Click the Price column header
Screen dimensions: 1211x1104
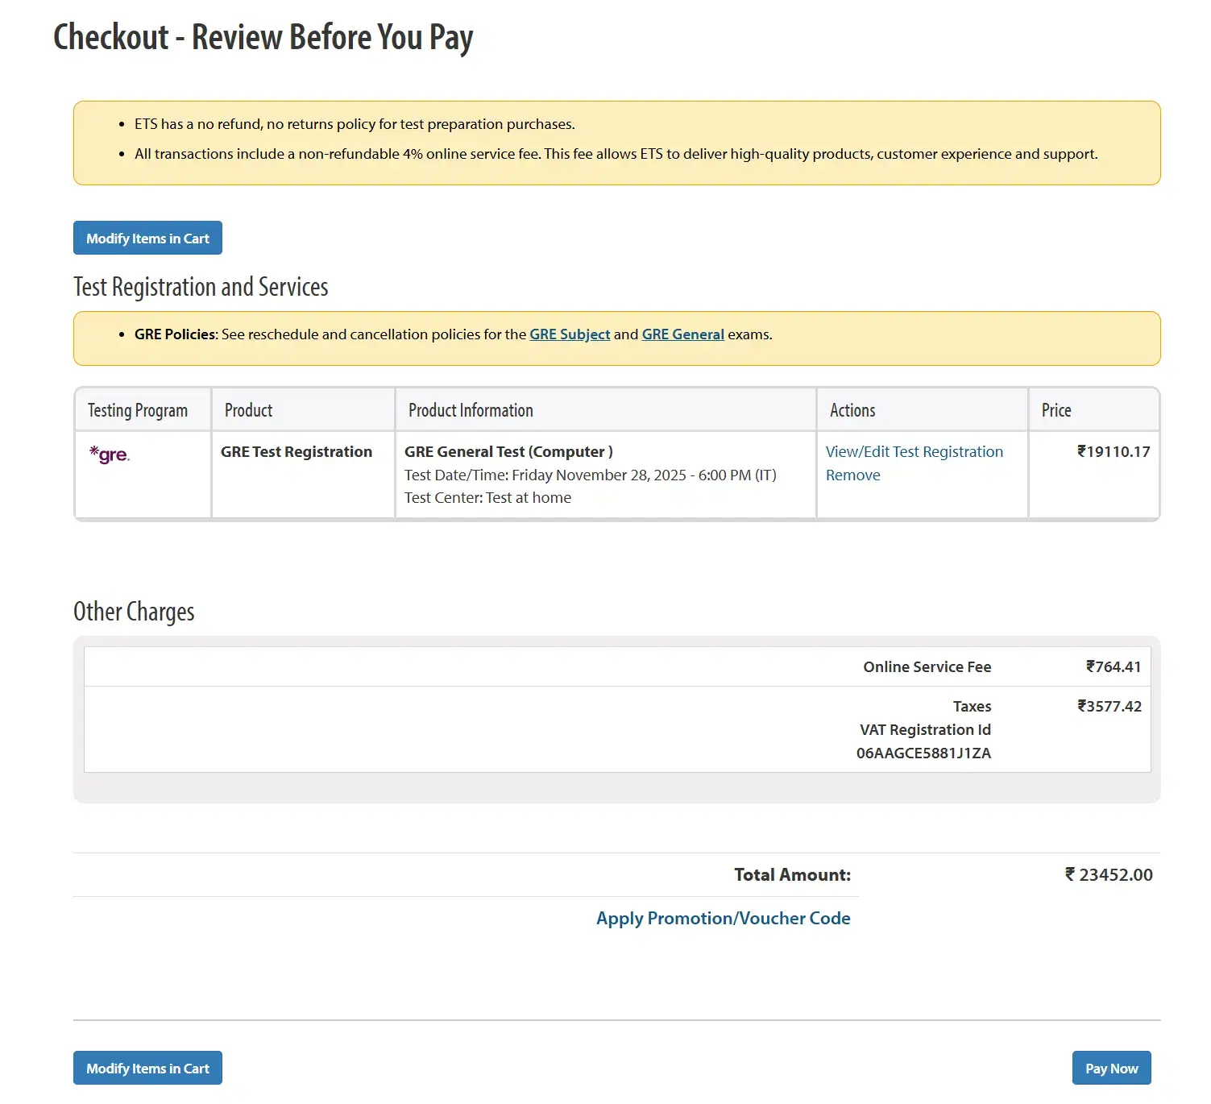coord(1056,410)
